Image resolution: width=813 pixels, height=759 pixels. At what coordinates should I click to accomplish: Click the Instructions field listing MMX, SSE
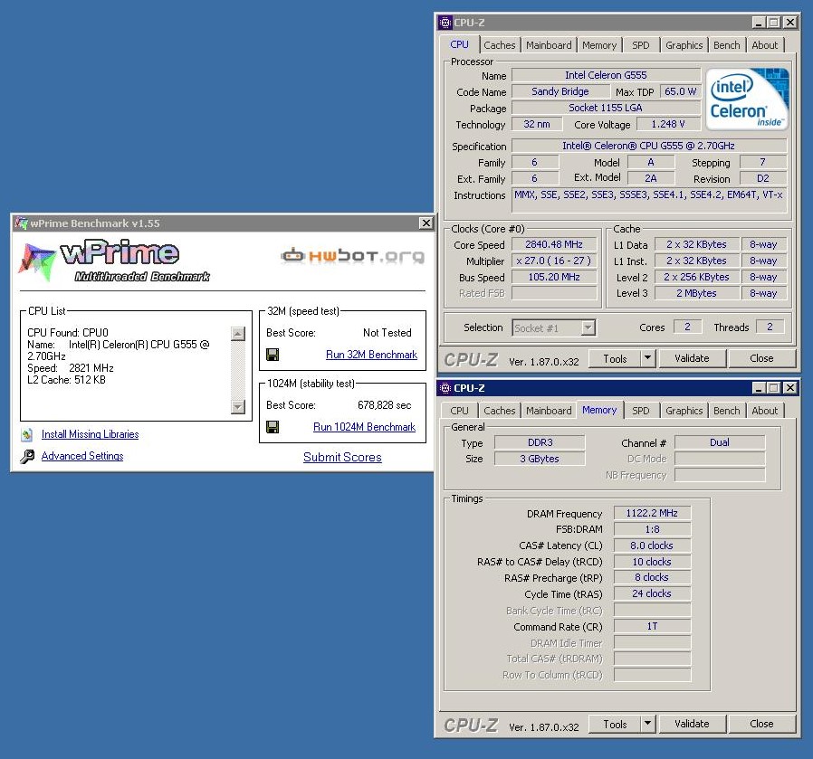pyautogui.click(x=648, y=201)
